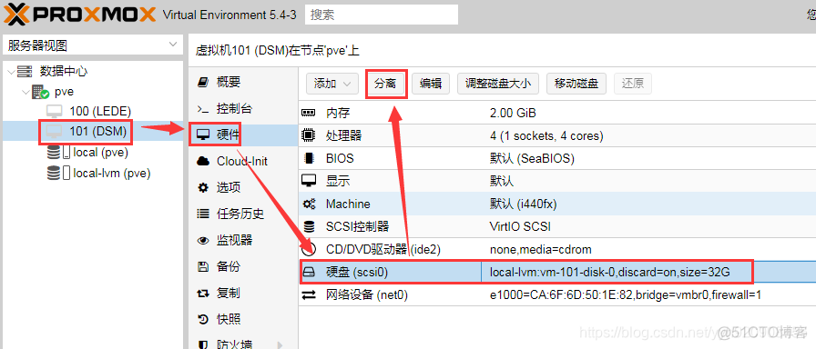Click the monitor icon for 100 (LEDE)

tap(55, 111)
